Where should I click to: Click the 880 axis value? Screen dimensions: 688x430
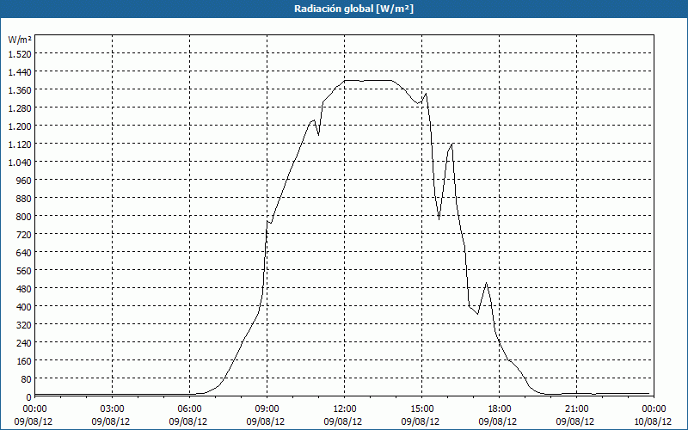tap(24, 199)
